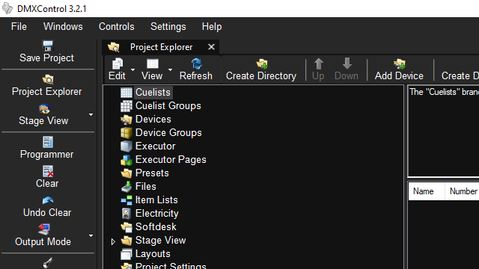Click the Add Device toolbar icon

click(x=399, y=64)
